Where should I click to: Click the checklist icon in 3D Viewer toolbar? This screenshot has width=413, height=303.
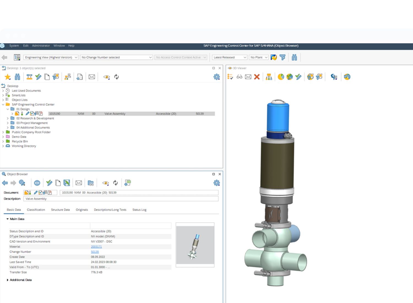point(230,77)
